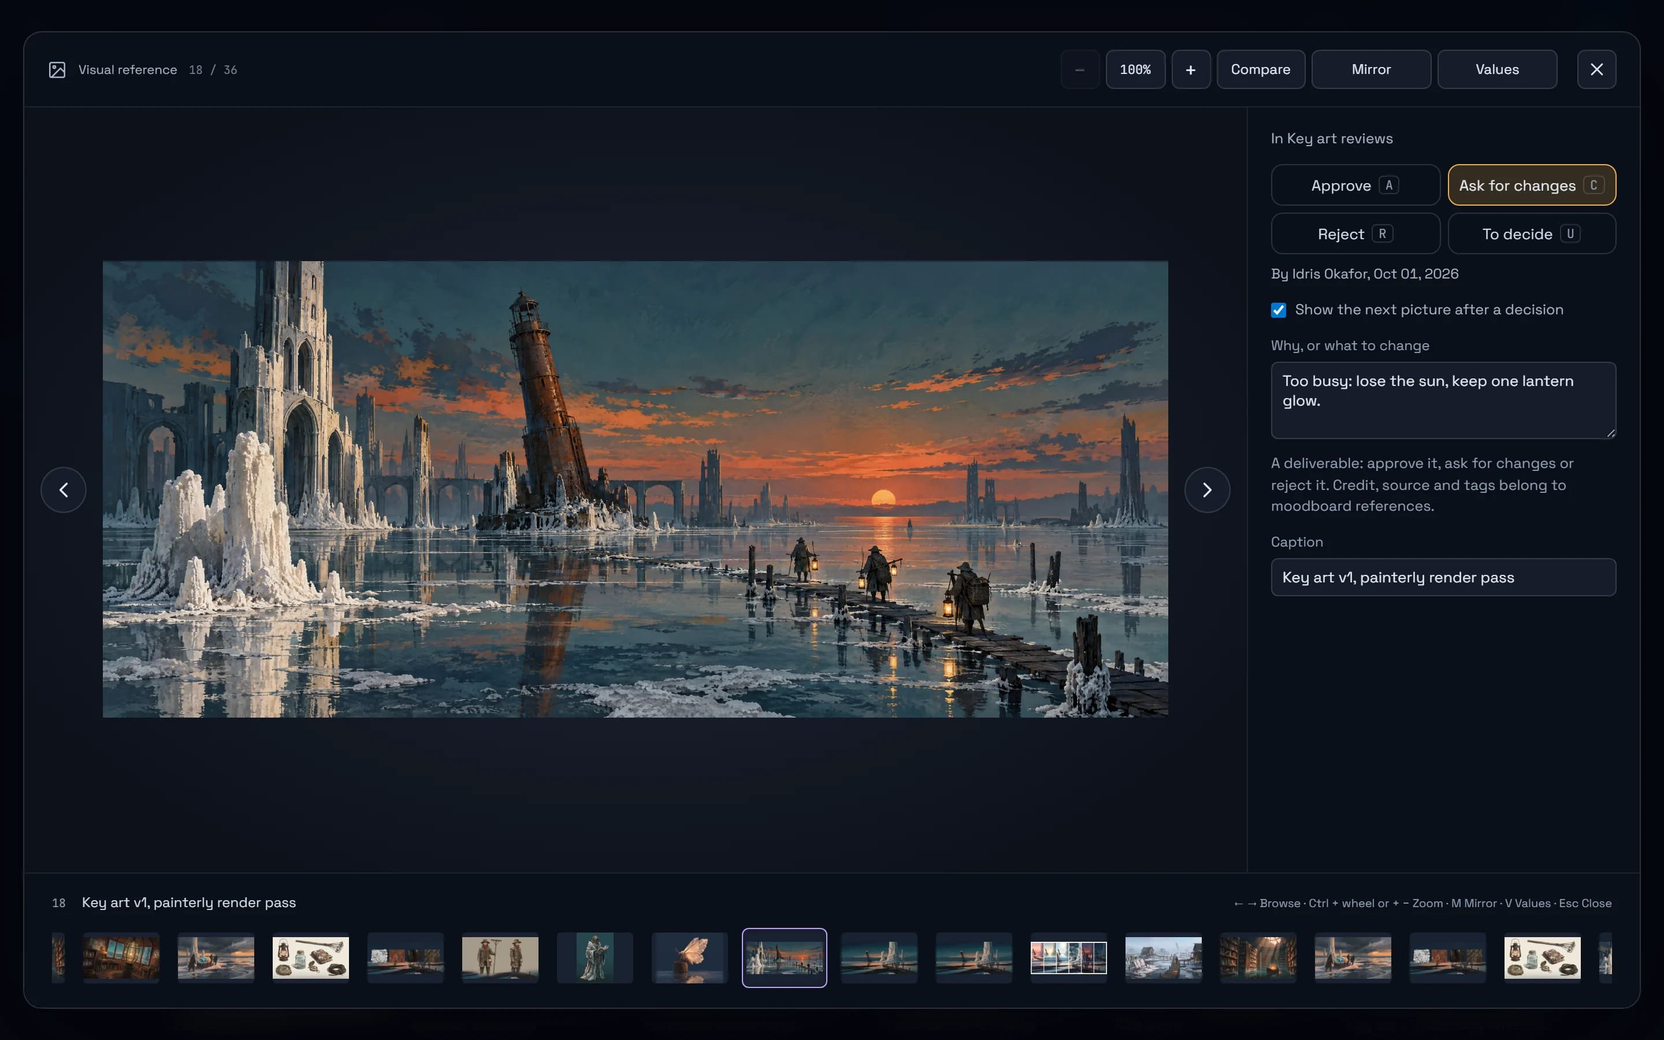Click the 18 / 36 counter text
1664x1040 pixels.
pos(213,69)
